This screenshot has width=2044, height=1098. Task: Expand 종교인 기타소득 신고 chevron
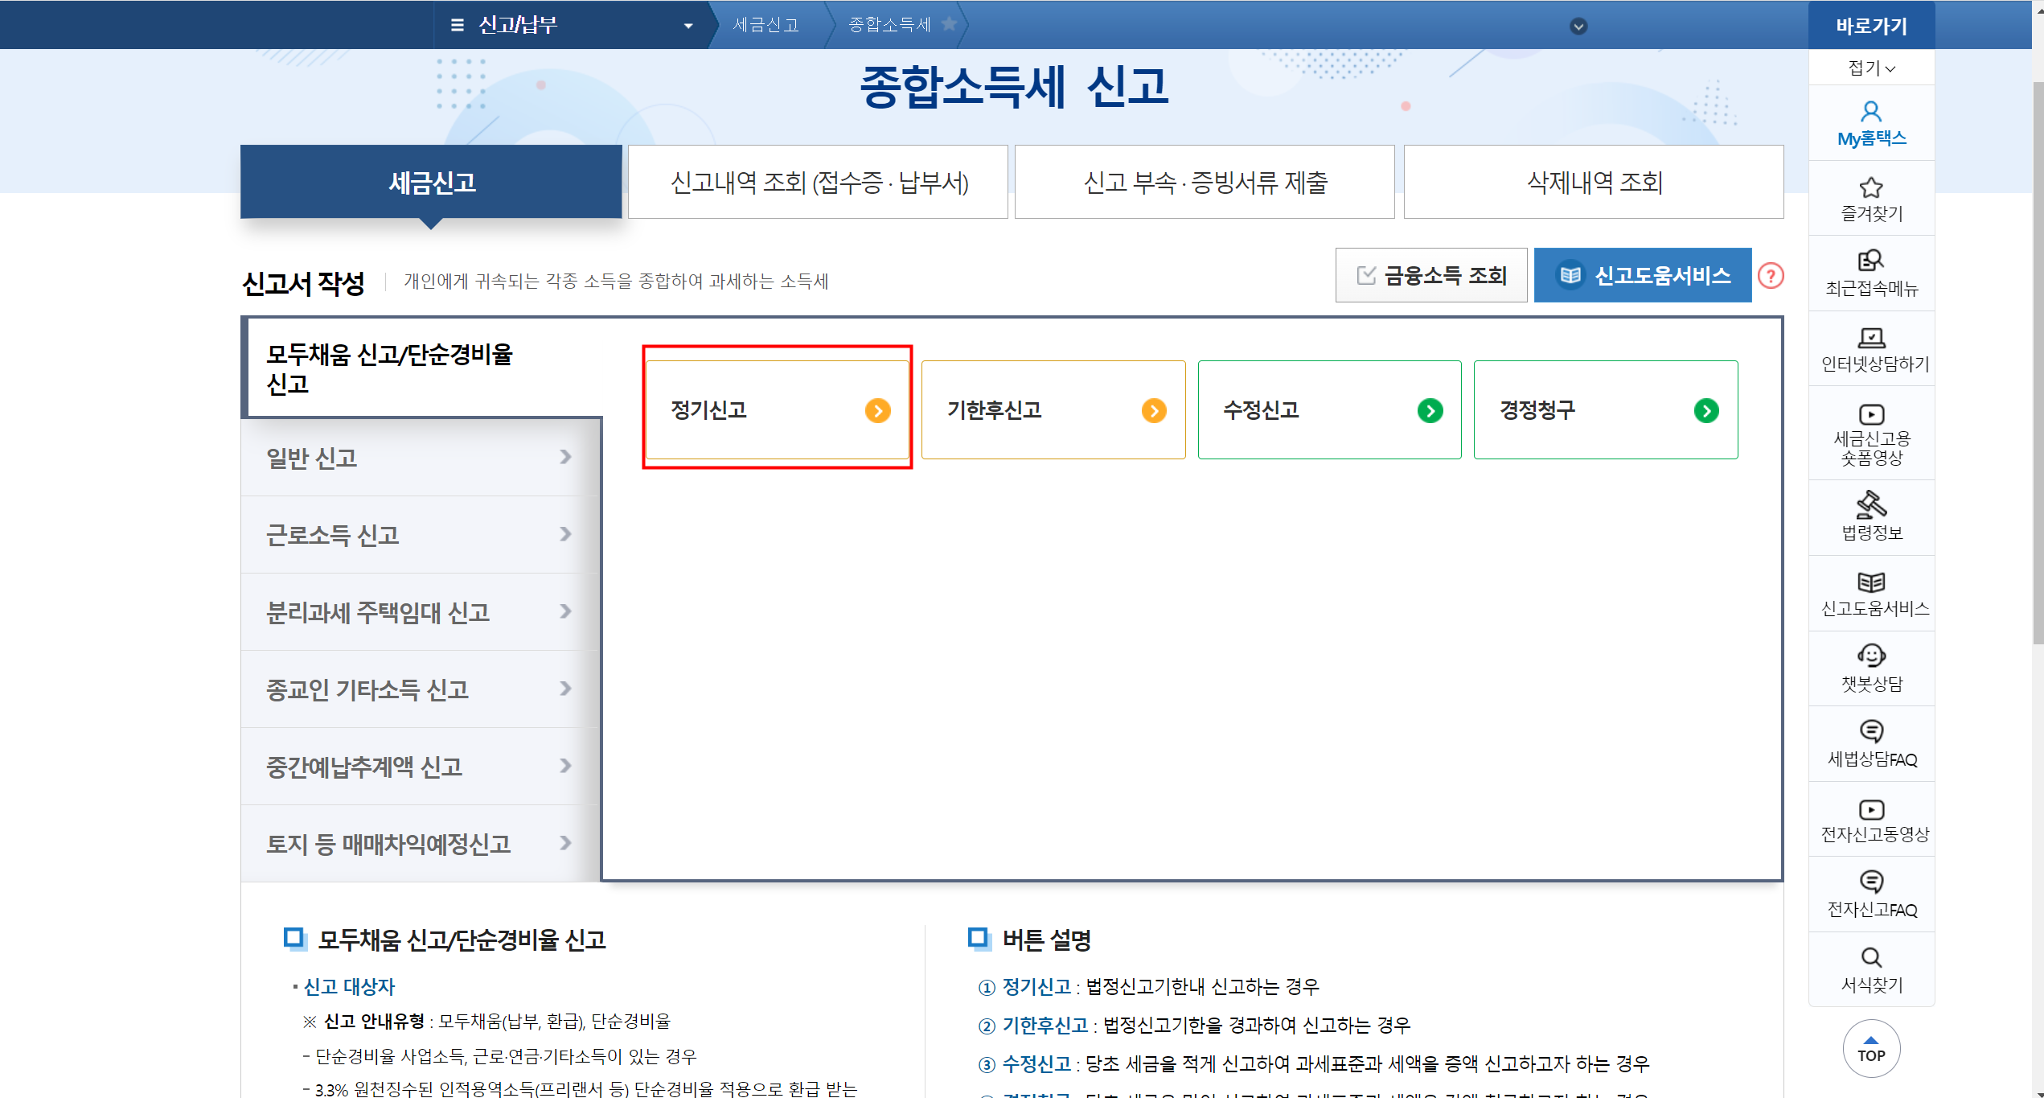pos(565,689)
